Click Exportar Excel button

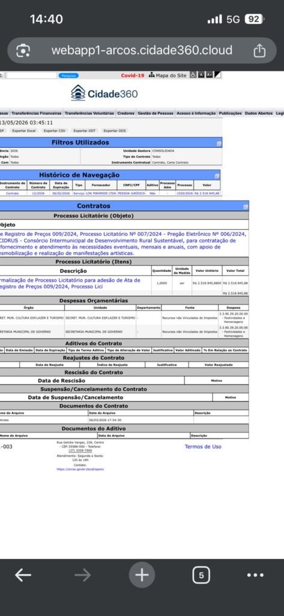point(23,131)
